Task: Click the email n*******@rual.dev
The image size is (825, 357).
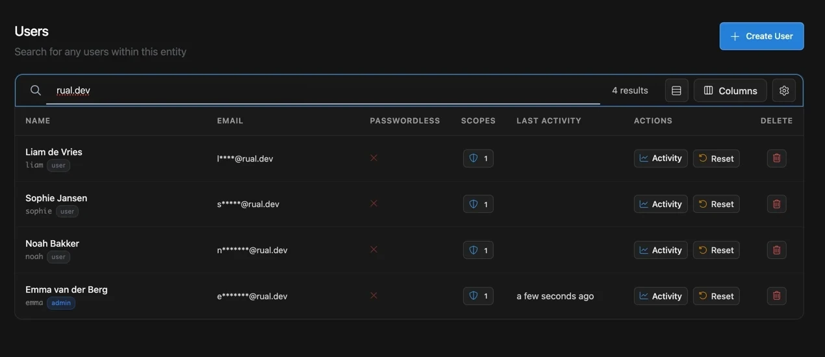Action: pyautogui.click(x=252, y=250)
